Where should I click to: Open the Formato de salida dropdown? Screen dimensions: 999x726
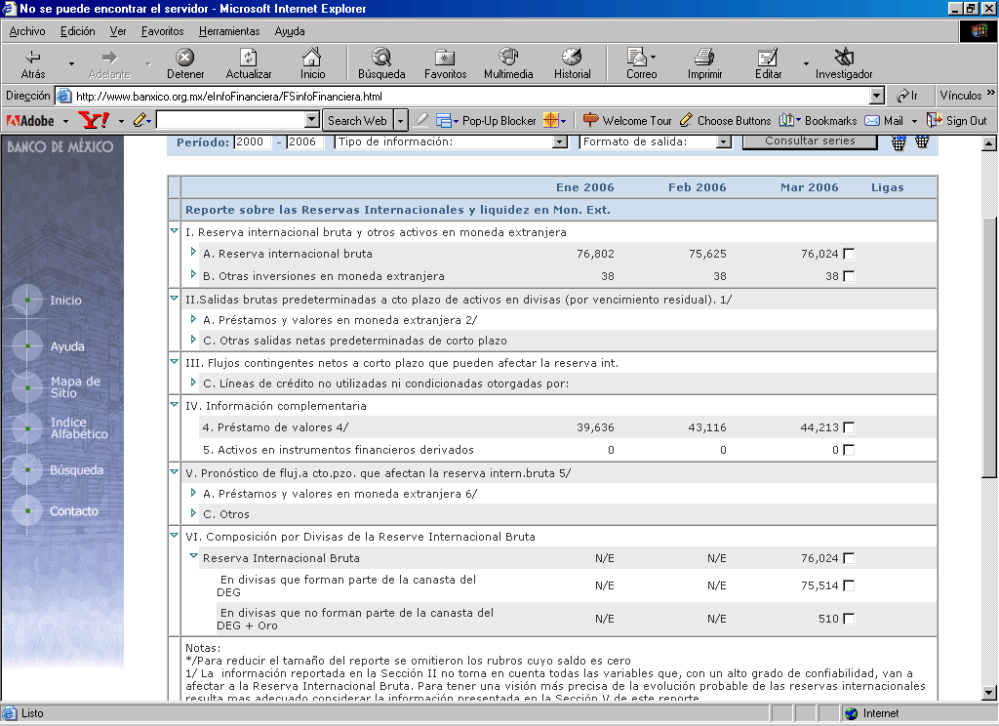tap(723, 142)
